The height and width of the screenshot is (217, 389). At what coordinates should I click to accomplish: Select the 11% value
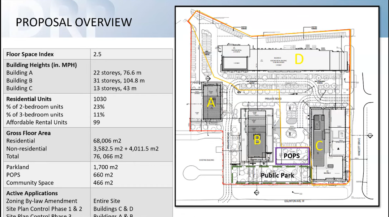(99, 115)
